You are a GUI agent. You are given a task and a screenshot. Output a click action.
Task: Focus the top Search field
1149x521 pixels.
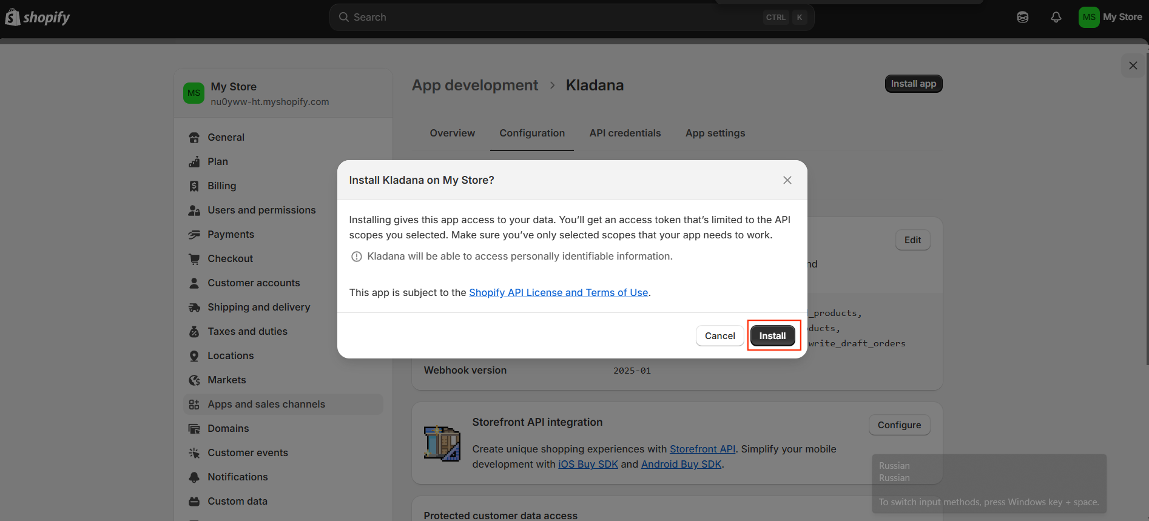tap(571, 17)
